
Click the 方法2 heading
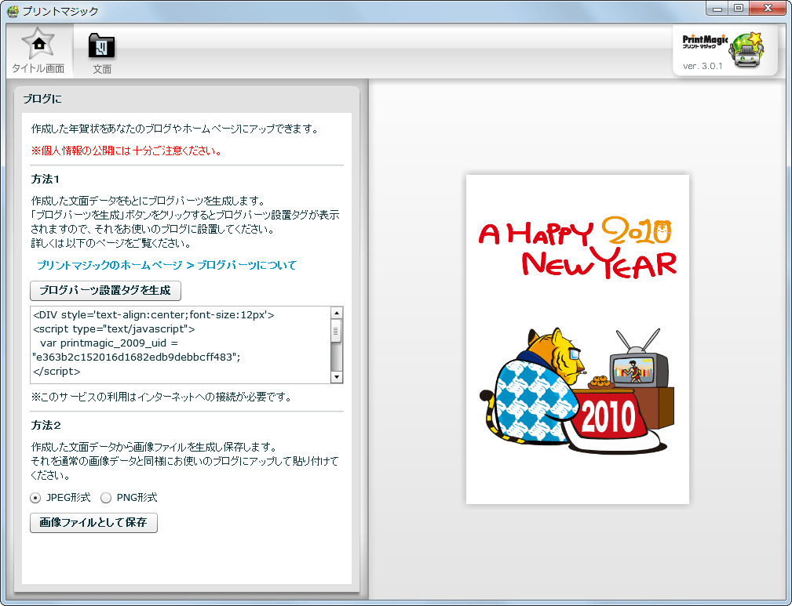pos(46,426)
